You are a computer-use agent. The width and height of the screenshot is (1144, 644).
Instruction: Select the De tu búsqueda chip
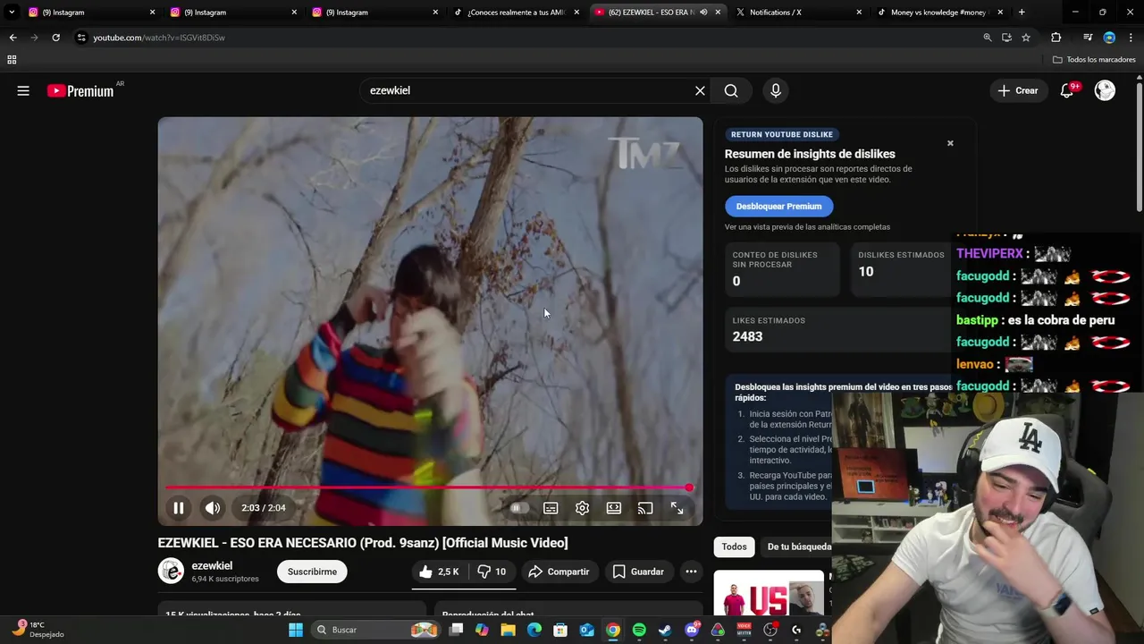798,547
